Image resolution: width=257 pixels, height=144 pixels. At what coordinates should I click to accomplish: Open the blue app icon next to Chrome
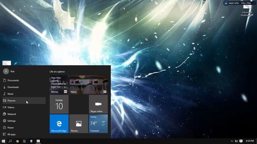coord(24,141)
